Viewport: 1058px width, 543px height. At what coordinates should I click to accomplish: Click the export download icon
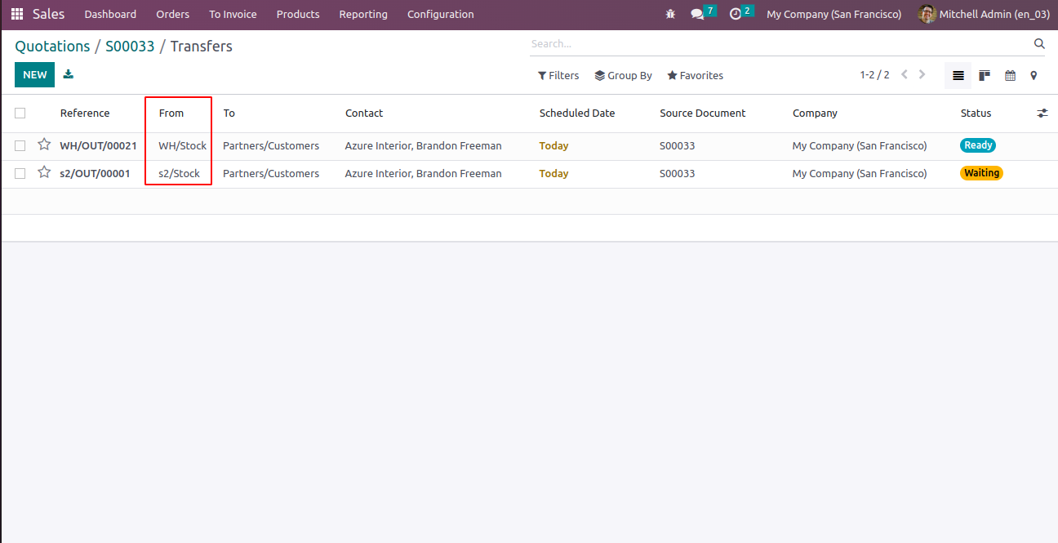[69, 74]
